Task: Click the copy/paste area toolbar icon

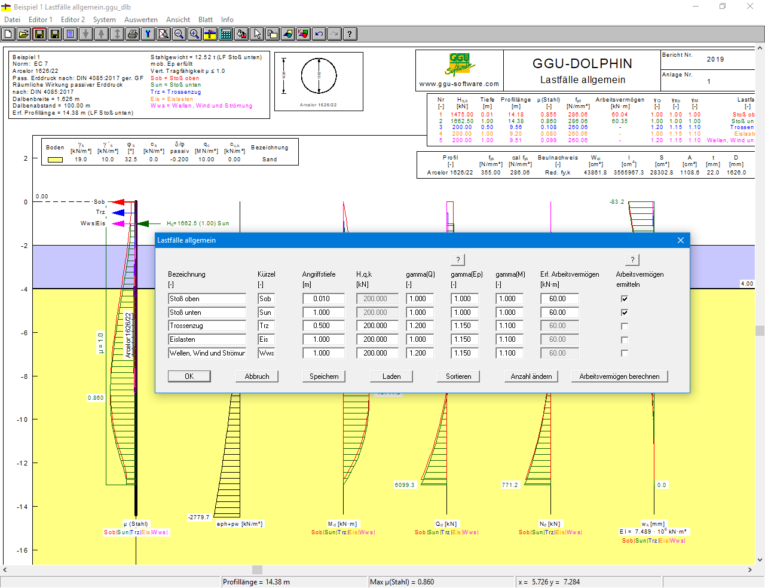Action: coord(273,34)
